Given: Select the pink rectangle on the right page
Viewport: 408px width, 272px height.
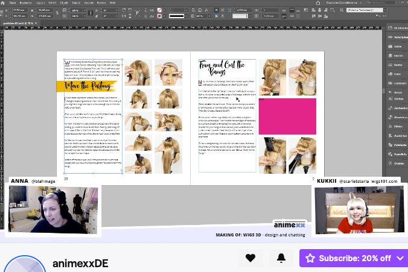Looking at the screenshot, I should (287, 116).
